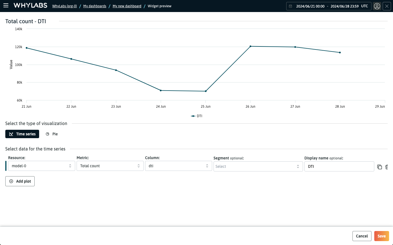Duplicate the plot using the copy icon
This screenshot has width=393, height=245.
point(379,167)
